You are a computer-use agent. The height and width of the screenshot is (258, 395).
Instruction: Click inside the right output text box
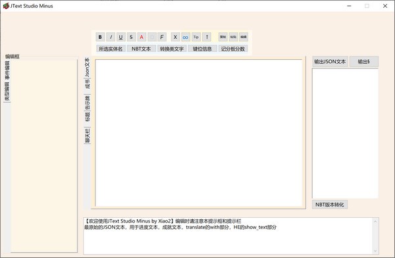345,134
